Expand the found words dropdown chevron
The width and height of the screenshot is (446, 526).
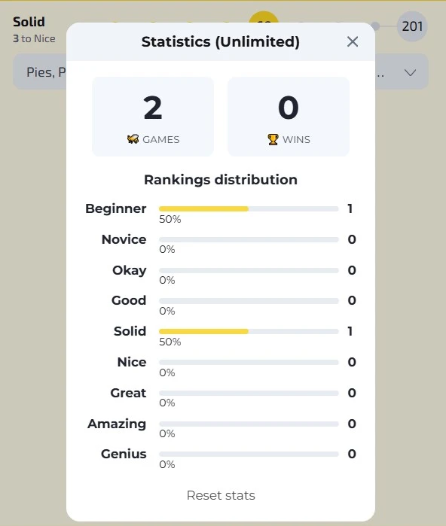[410, 72]
